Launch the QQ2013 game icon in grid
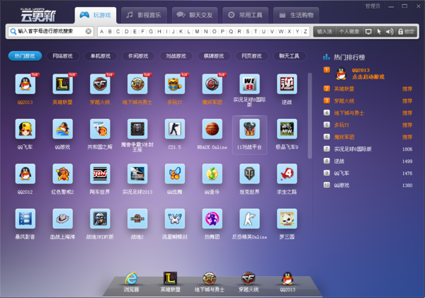Screen dimensions: 425x298 click(x=25, y=84)
